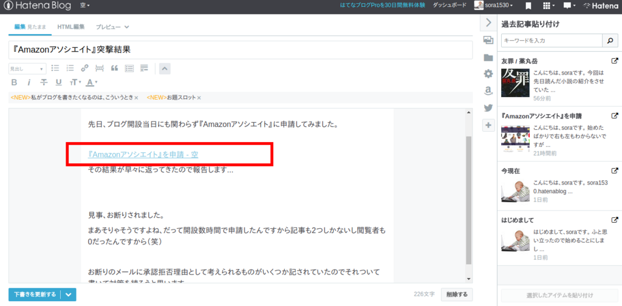
Task: Open the Amazon product sidebar icon
Action: 488,91
